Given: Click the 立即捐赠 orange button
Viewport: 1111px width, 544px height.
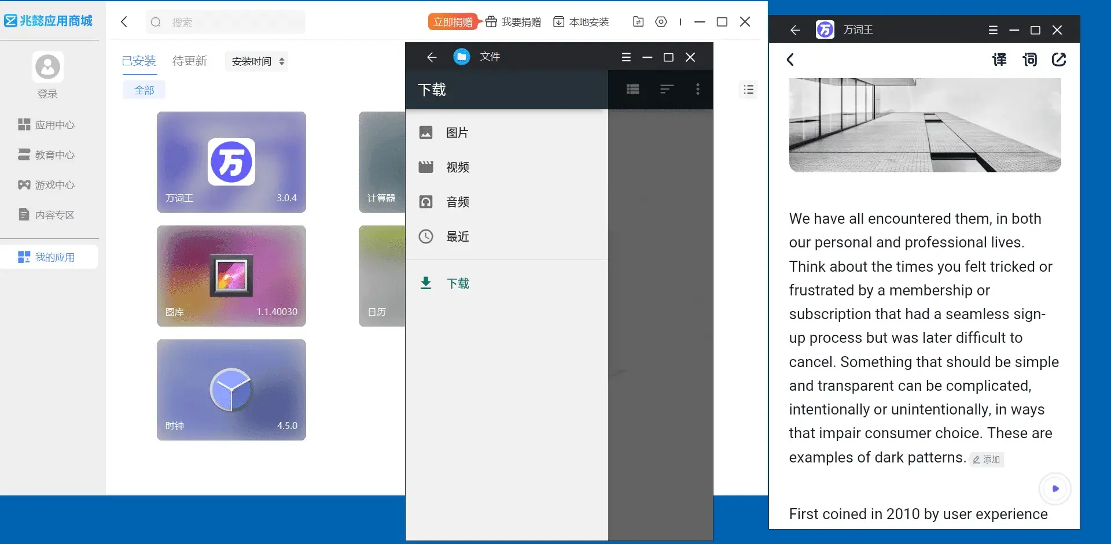Looking at the screenshot, I should 453,22.
